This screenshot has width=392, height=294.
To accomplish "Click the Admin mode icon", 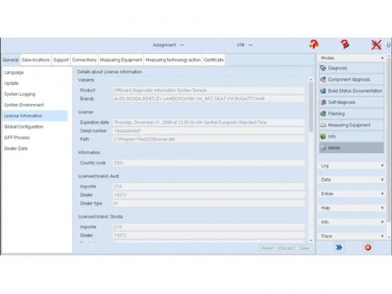I will tap(323, 148).
